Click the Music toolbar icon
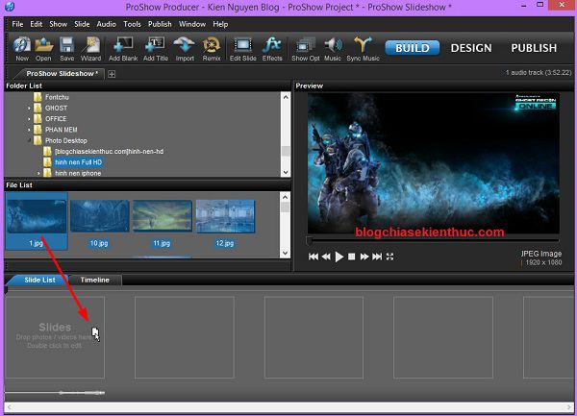Viewport: 577px width, 416px height. click(333, 48)
